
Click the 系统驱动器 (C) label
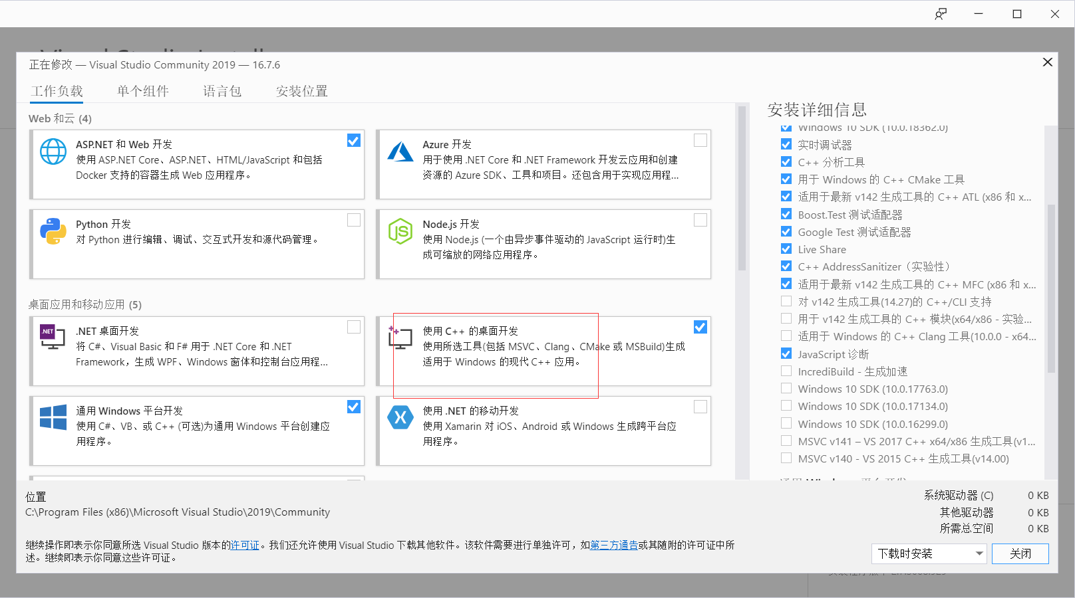pos(959,495)
